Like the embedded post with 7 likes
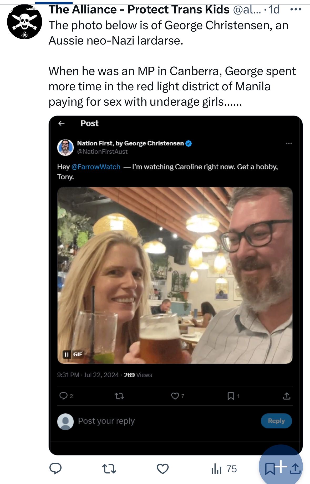Viewport: 310px width, 484px height. point(175,396)
